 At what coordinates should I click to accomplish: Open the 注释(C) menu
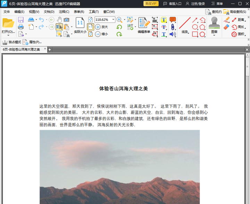(x=64, y=12)
